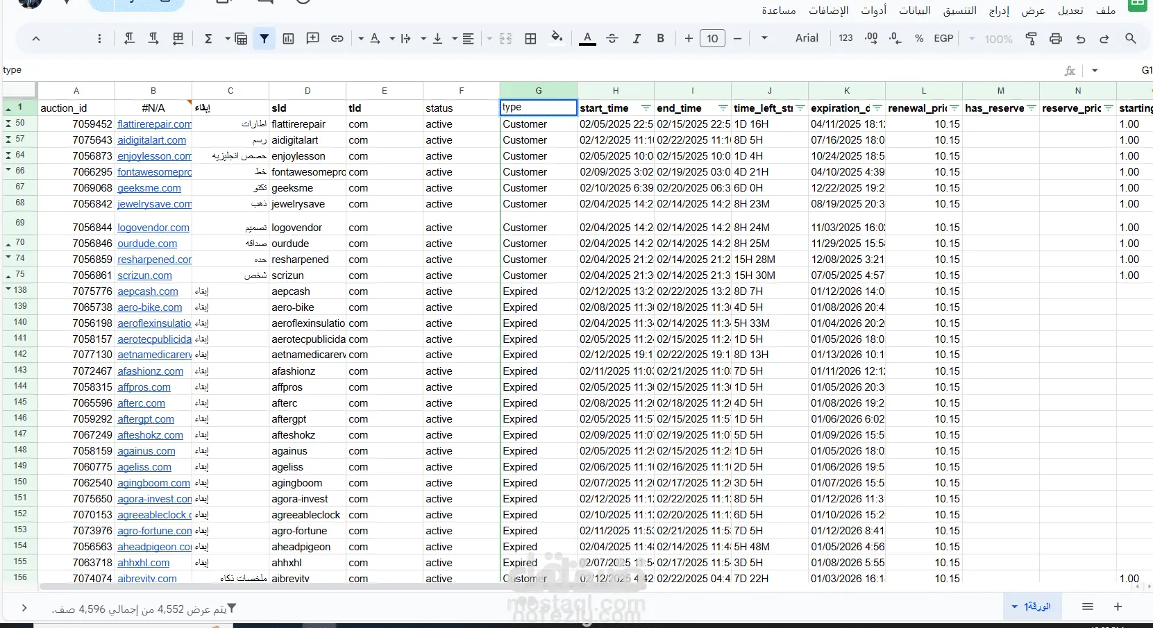Expand the collapsed row group at row 138

point(8,290)
